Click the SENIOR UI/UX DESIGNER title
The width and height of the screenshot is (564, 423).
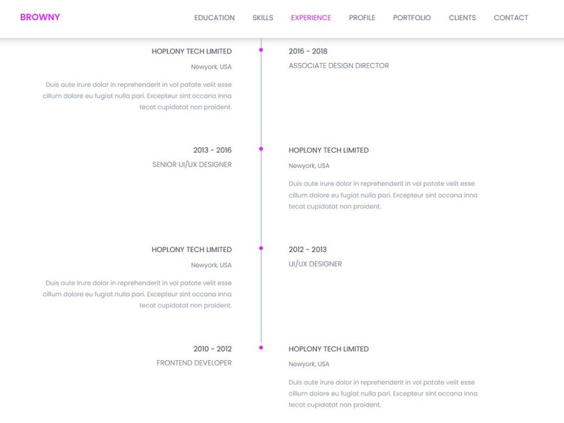(192, 164)
